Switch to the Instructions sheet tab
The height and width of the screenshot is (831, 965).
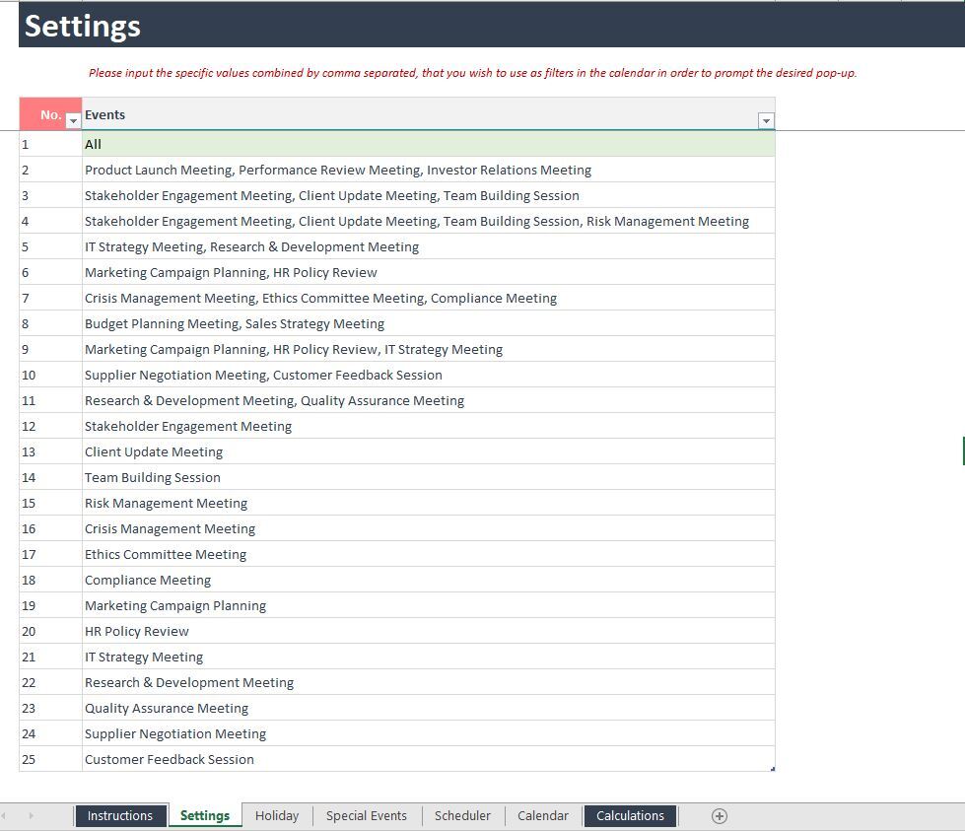[x=120, y=816]
